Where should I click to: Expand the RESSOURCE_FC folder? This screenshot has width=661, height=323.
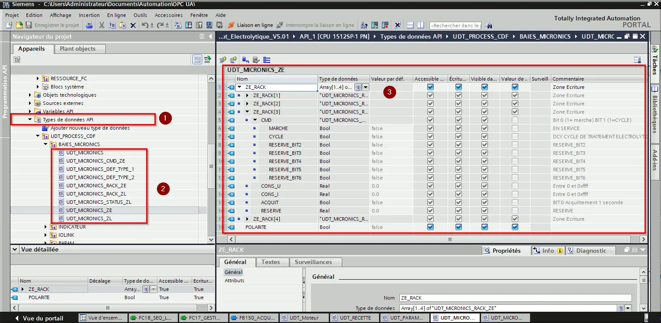(x=38, y=78)
